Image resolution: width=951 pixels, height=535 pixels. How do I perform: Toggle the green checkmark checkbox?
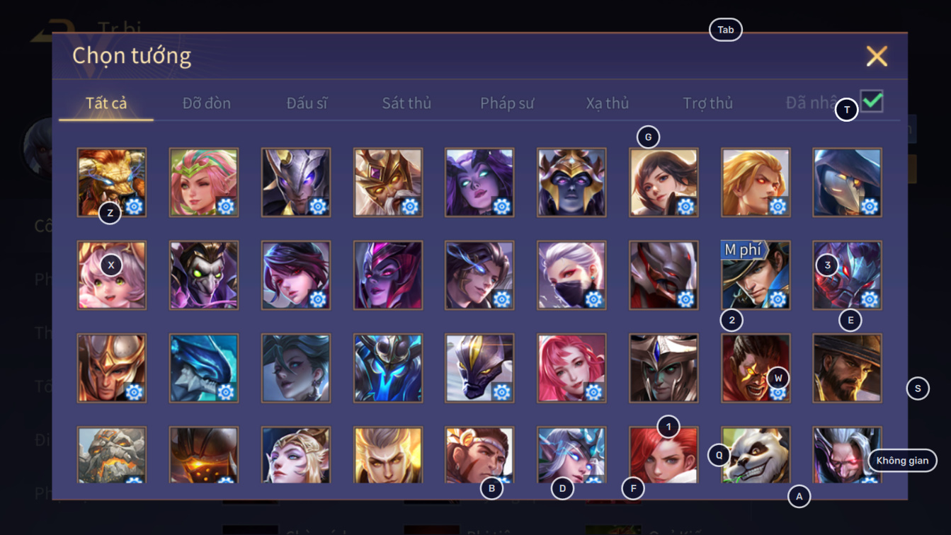(x=872, y=101)
